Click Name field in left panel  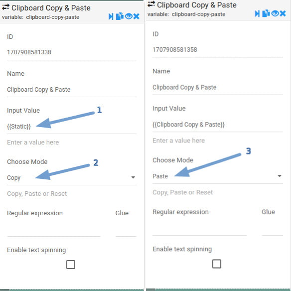click(72, 90)
